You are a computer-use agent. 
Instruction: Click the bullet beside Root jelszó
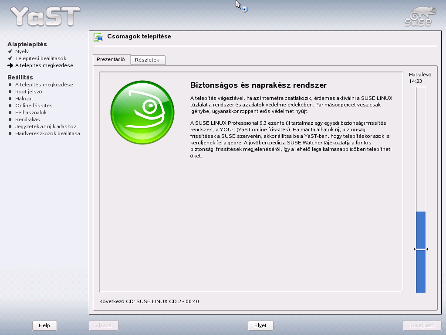pos(10,92)
